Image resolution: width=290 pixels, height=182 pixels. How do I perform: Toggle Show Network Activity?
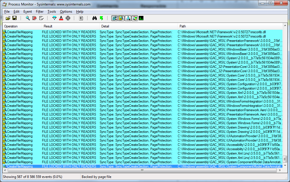pos(128,18)
